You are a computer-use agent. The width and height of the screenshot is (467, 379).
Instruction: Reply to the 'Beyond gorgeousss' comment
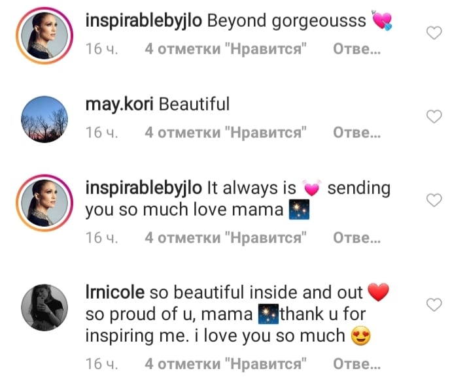[357, 49]
